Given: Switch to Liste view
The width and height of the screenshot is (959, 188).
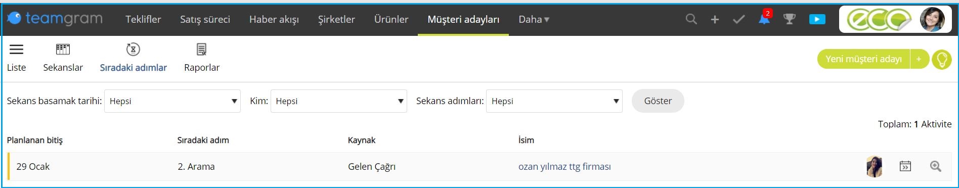Looking at the screenshot, I should [16, 58].
